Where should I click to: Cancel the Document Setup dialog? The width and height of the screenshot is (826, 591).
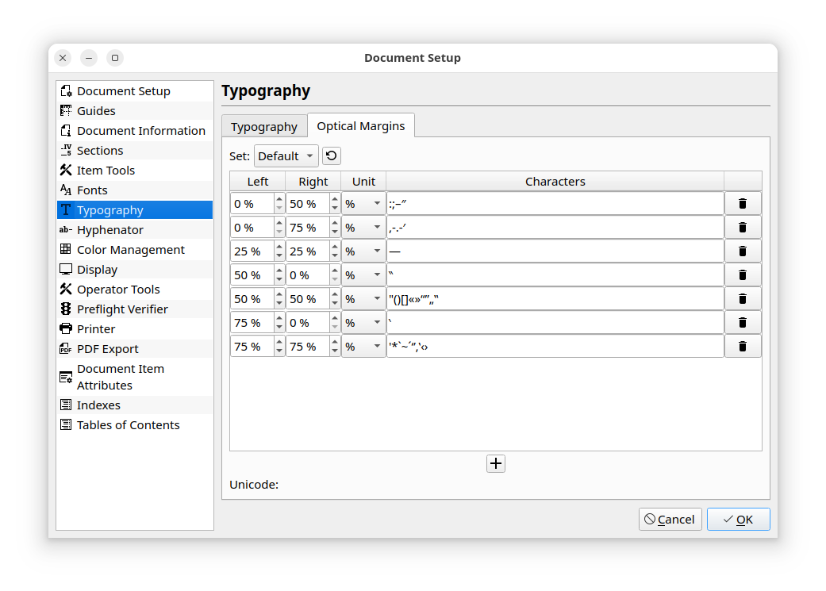click(670, 520)
